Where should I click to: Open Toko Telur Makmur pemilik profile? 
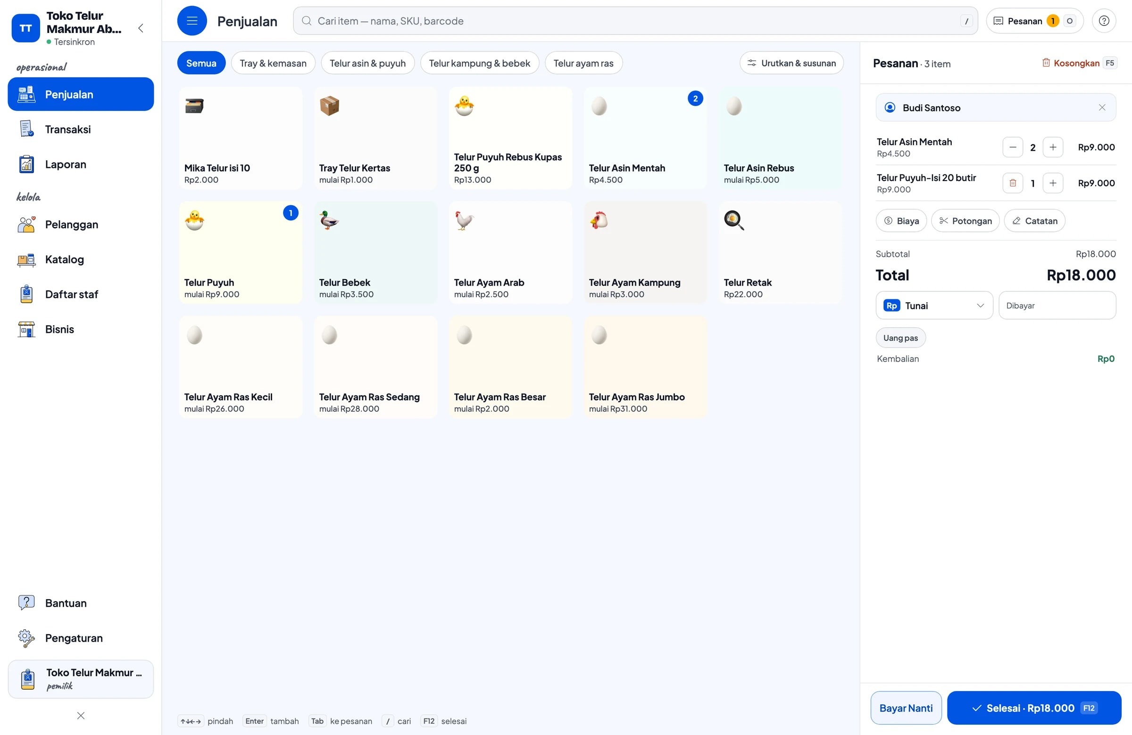[x=81, y=678]
